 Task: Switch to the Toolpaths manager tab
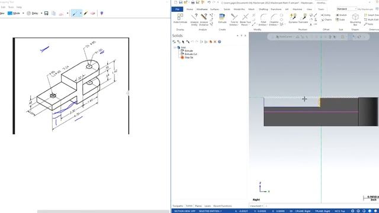tap(178, 206)
